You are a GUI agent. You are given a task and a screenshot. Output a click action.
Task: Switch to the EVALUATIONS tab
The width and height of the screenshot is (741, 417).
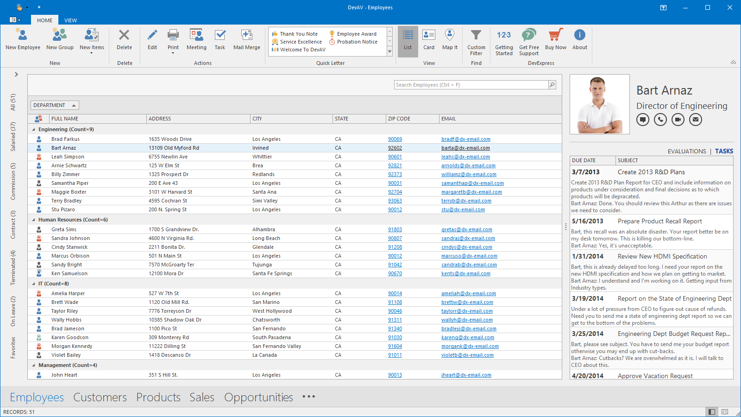coord(687,151)
